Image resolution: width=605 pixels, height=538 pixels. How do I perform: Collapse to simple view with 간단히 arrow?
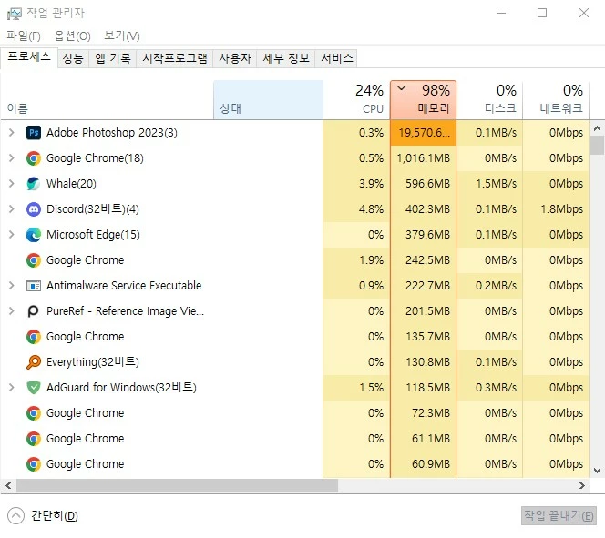click(x=15, y=515)
